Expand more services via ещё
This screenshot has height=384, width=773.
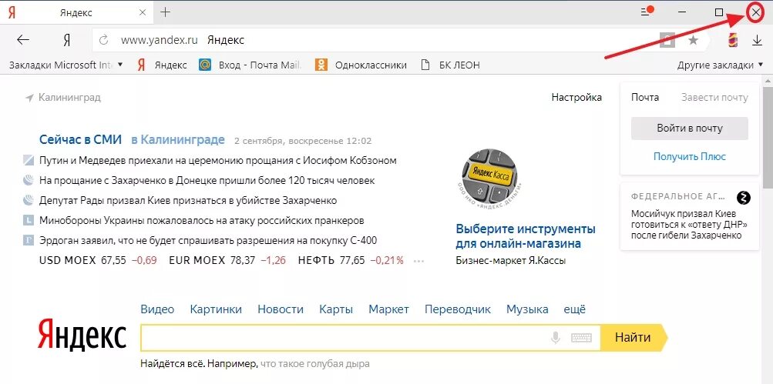575,309
